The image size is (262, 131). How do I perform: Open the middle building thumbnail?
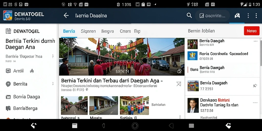point(104,105)
